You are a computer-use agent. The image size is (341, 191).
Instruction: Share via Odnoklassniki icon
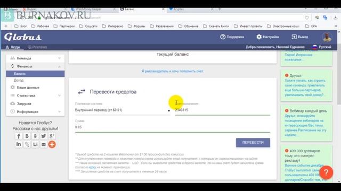pos(35,136)
